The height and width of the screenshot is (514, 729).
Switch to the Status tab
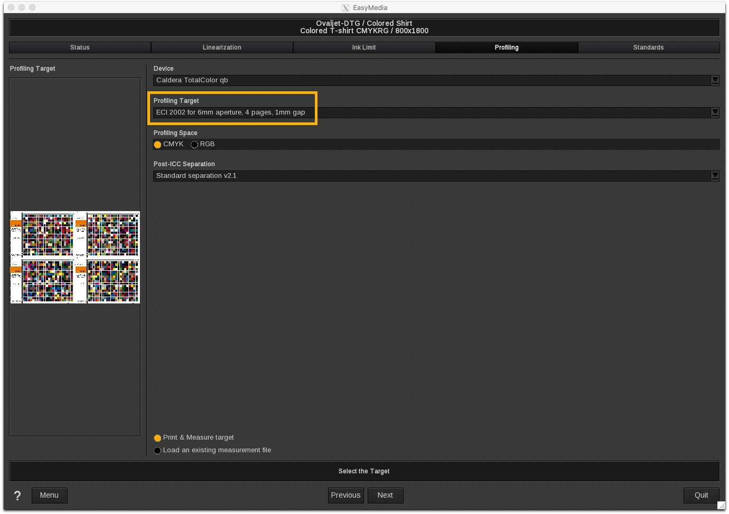80,47
